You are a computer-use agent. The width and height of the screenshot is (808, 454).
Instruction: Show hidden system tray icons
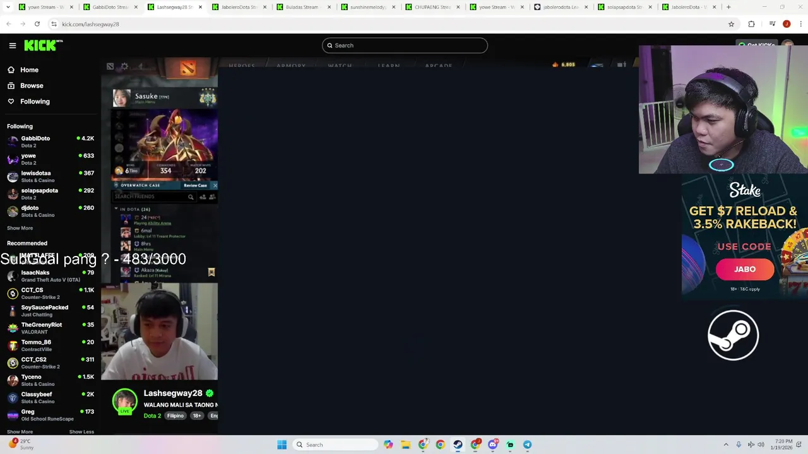point(727,445)
